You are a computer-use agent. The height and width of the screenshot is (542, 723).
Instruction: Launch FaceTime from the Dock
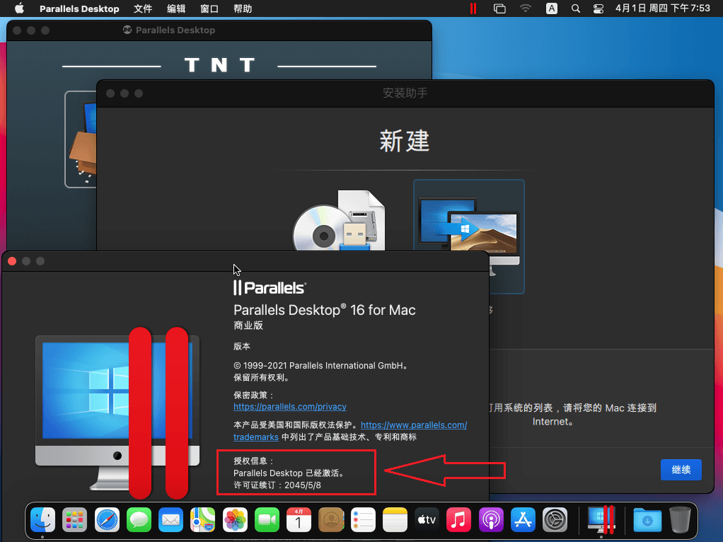(x=267, y=519)
